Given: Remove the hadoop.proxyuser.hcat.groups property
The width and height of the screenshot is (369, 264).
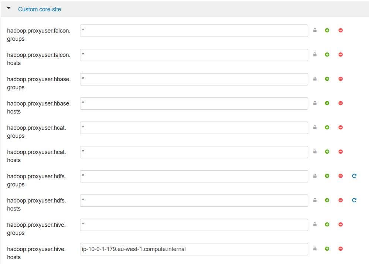Looking at the screenshot, I should (341, 127).
